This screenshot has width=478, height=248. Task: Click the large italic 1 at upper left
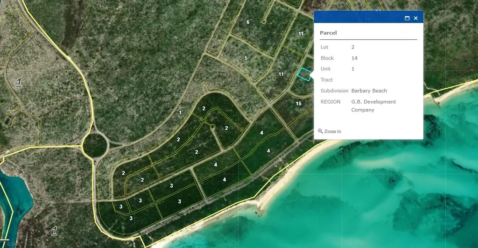(19, 82)
